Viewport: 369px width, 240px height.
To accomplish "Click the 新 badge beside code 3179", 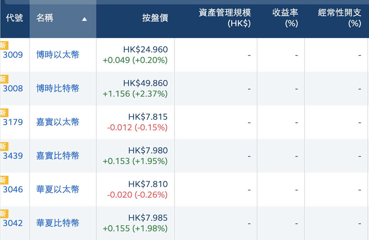I will 3,113.
